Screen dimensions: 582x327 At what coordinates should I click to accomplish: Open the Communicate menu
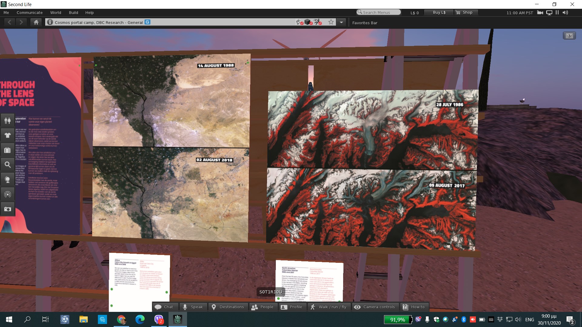pyautogui.click(x=29, y=12)
